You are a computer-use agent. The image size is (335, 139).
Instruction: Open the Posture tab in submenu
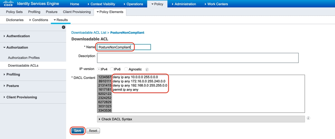(x=52, y=12)
